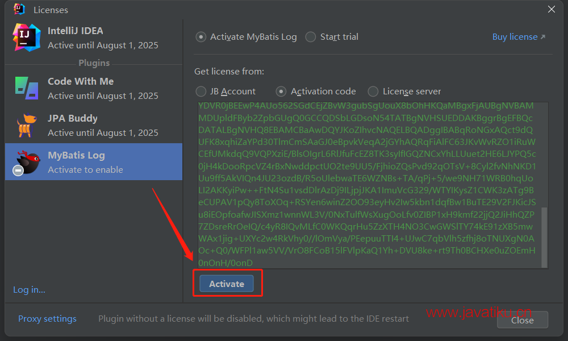
Task: Select the Activate MyBatis Log radio button
Action: (201, 37)
